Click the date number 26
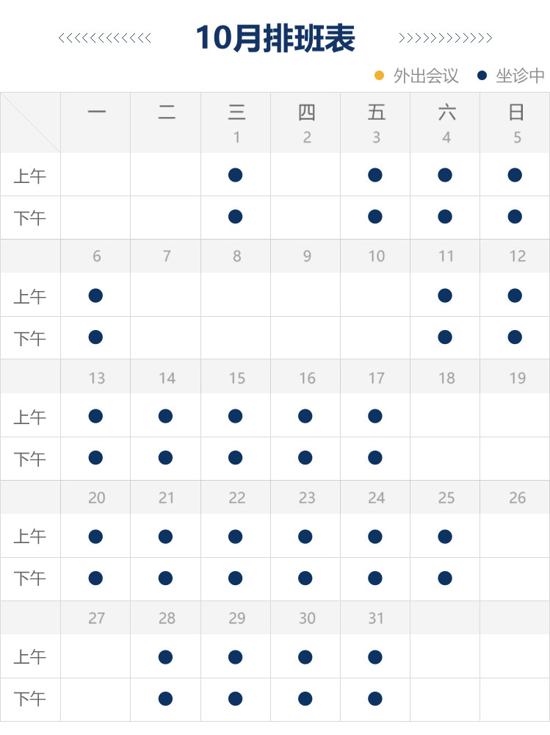550x735 pixels. tap(517, 498)
